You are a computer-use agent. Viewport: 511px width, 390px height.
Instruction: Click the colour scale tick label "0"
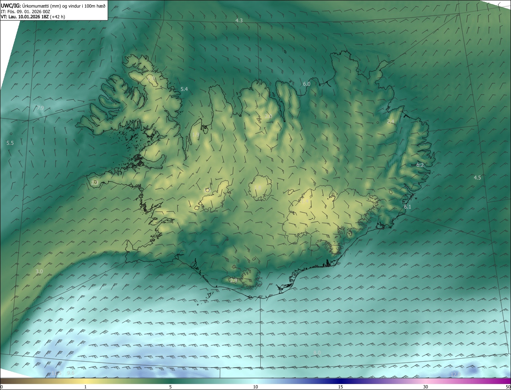[x=2, y=387]
